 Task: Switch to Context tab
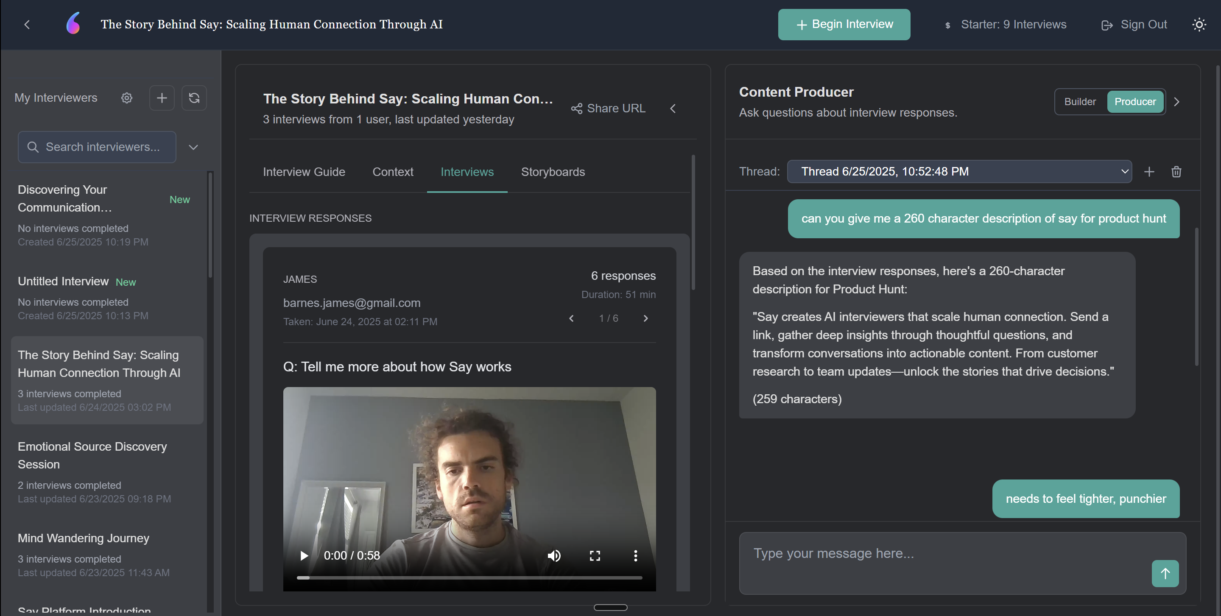click(x=392, y=172)
